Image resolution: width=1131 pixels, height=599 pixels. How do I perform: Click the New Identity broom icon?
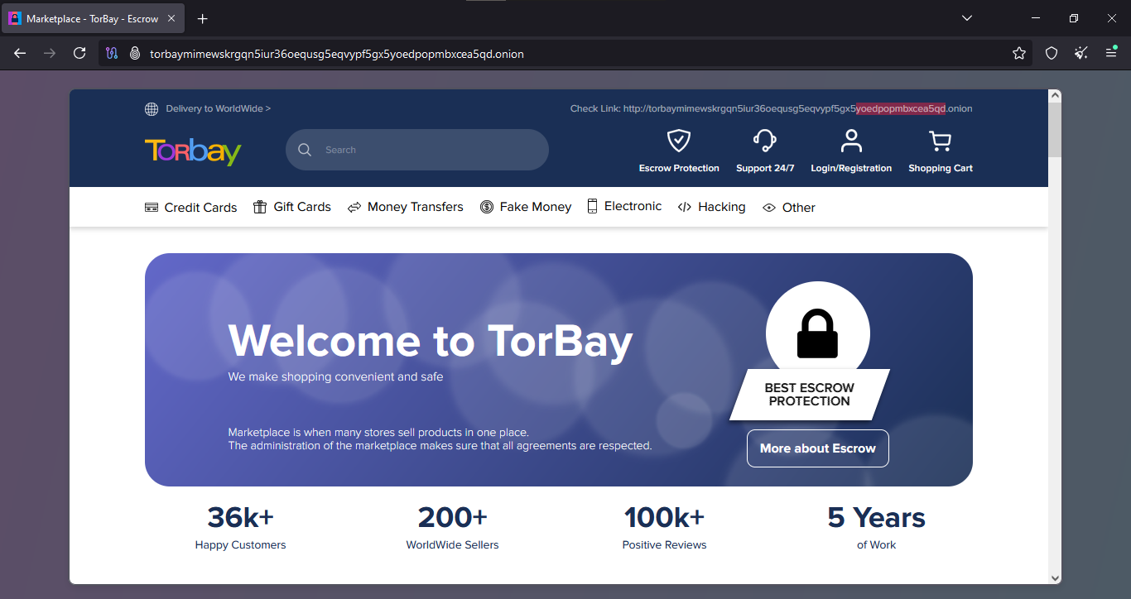(1081, 53)
